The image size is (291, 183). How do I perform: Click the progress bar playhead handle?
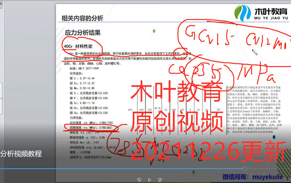(x=245, y=168)
